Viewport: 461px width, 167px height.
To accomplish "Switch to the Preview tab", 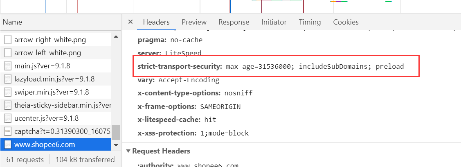I will tap(194, 22).
